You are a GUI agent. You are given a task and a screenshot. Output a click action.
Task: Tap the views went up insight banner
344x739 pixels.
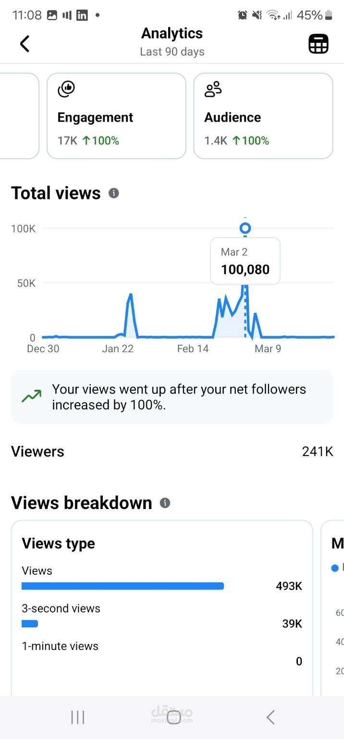pos(172,397)
